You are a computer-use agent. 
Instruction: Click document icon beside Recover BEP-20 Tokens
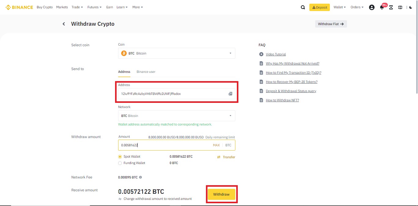coord(261,82)
